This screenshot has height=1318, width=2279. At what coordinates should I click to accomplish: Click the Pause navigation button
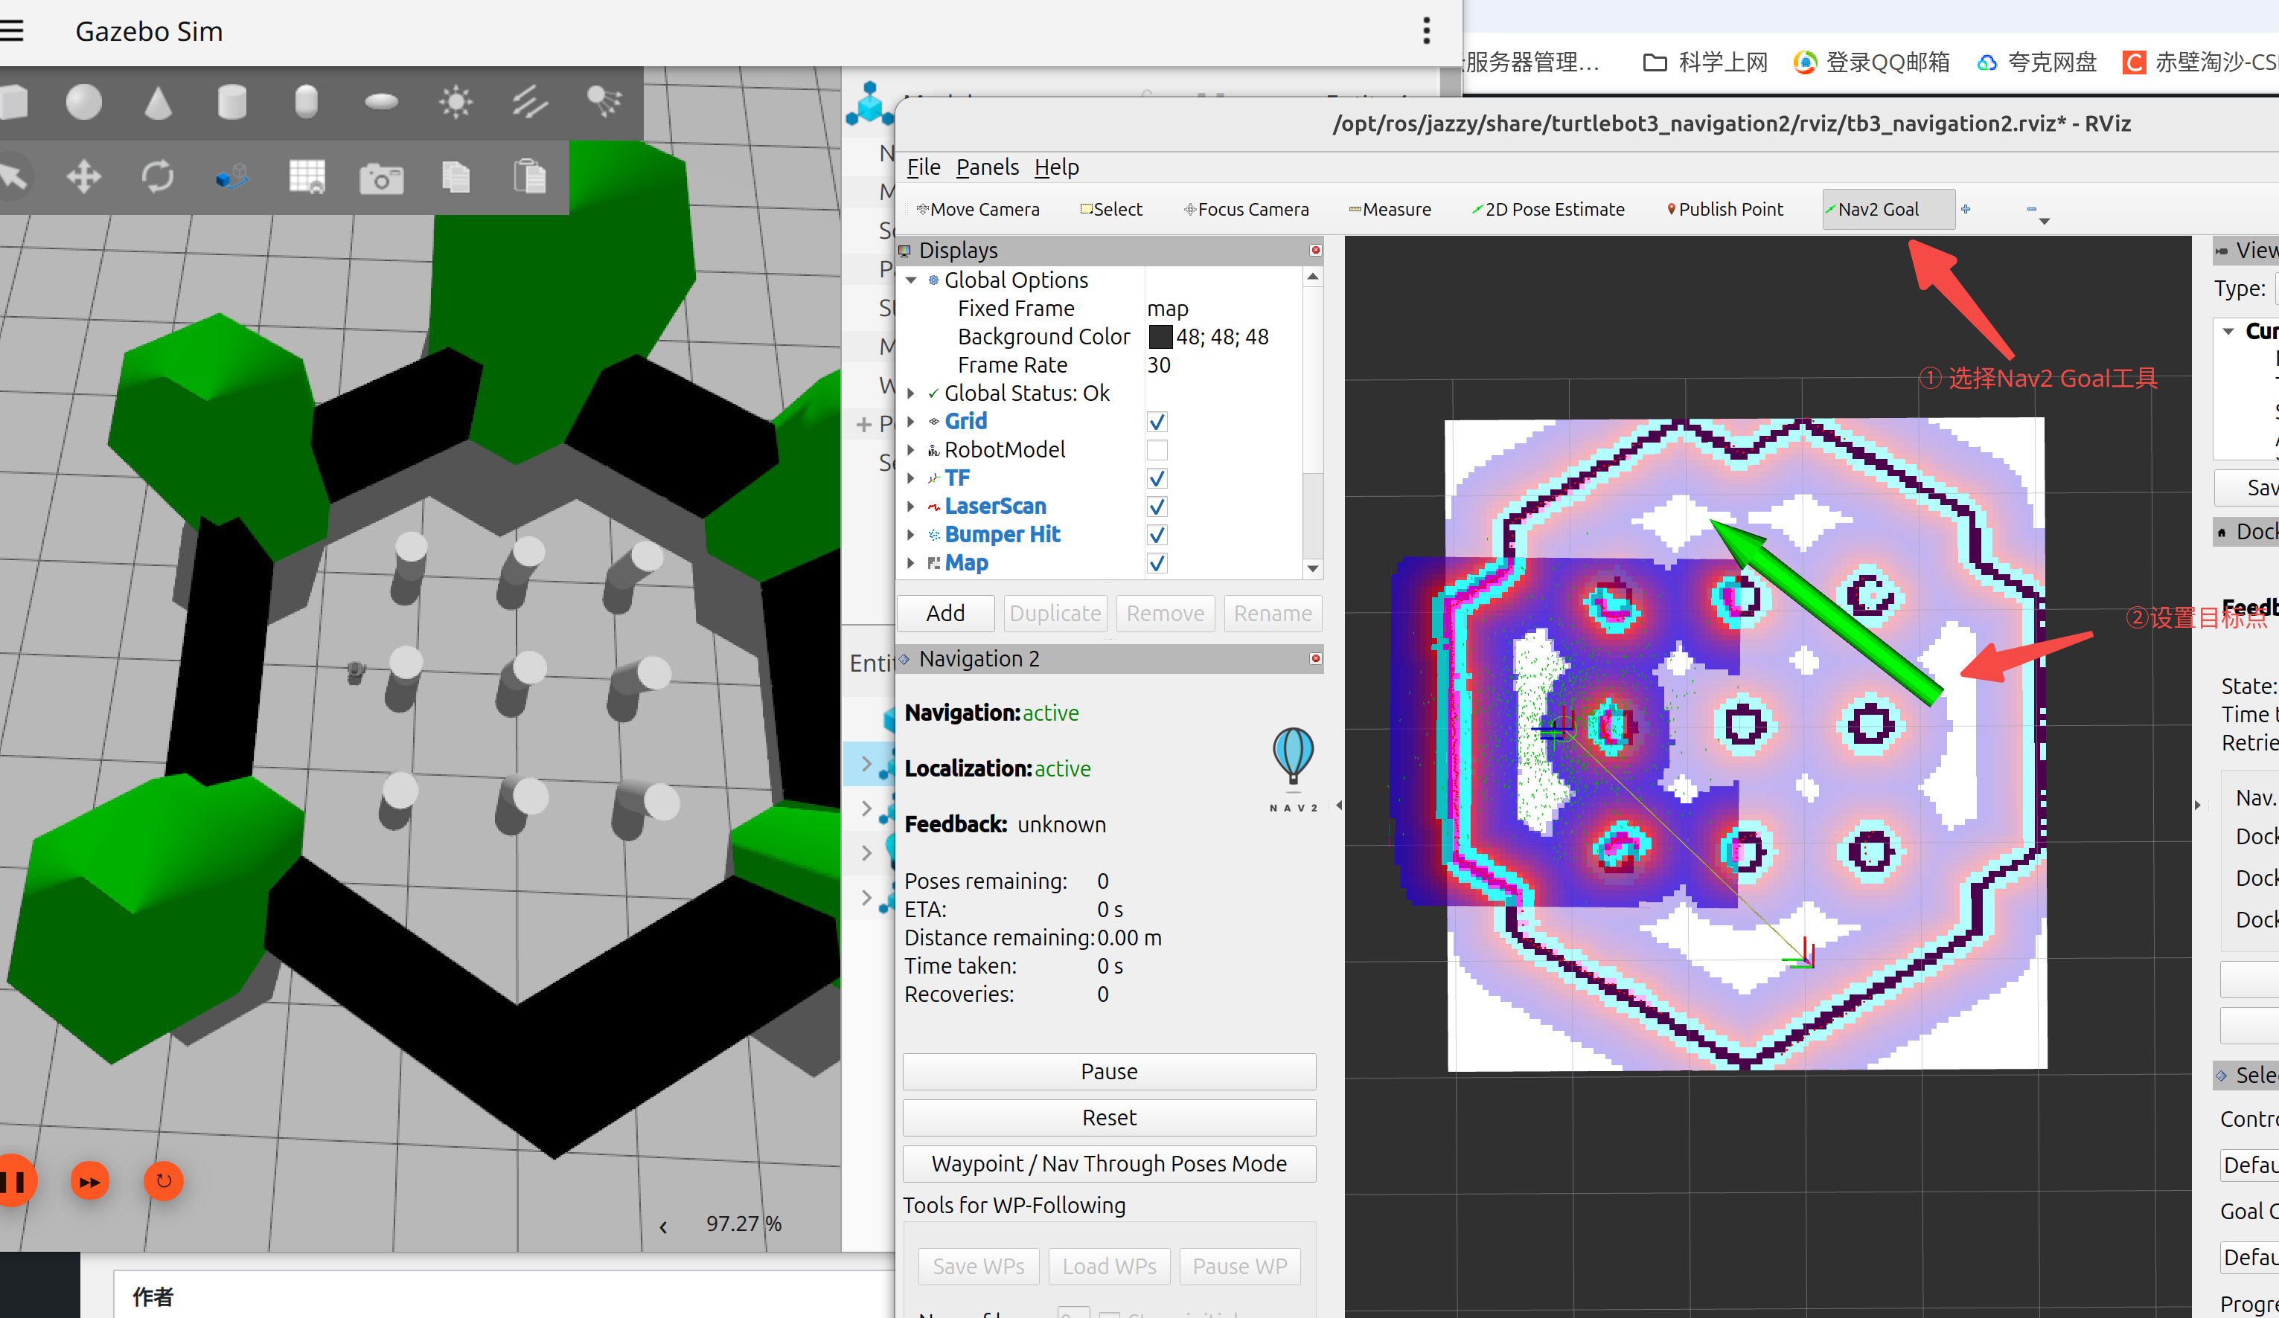[1109, 1071]
